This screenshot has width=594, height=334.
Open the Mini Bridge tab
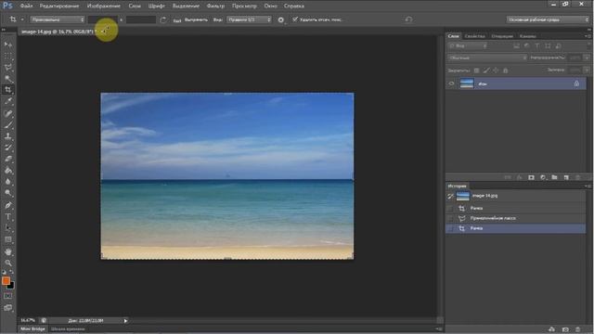[x=32, y=329]
